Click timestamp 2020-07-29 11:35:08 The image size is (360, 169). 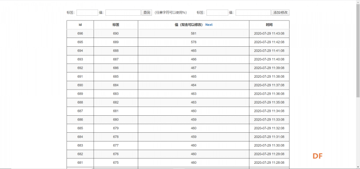pyautogui.click(x=269, y=102)
